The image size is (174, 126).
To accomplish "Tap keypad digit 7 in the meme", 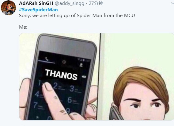I will pos(36,105).
